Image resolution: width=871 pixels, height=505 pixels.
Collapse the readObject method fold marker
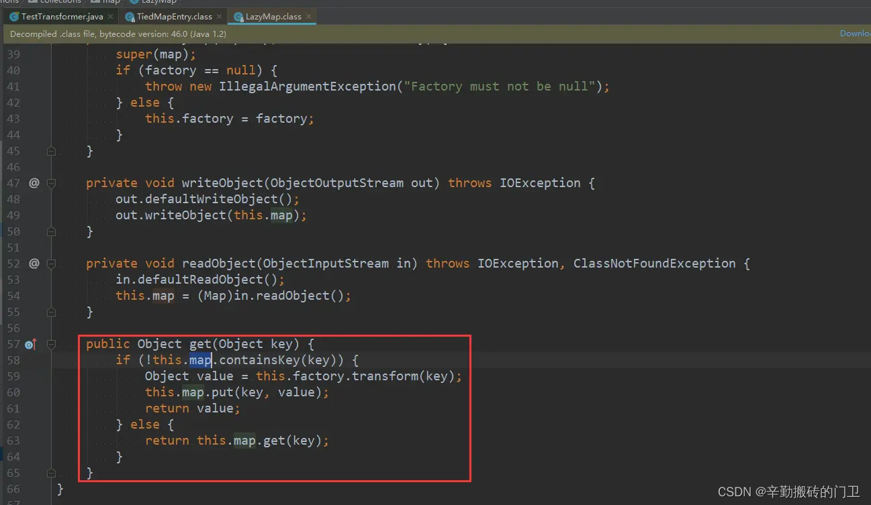51,263
